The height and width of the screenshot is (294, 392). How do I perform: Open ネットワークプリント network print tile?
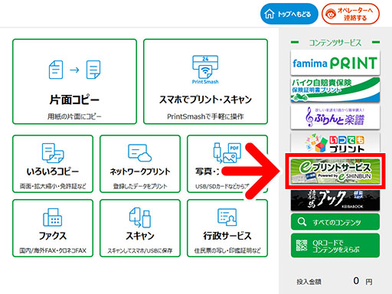[140, 164]
